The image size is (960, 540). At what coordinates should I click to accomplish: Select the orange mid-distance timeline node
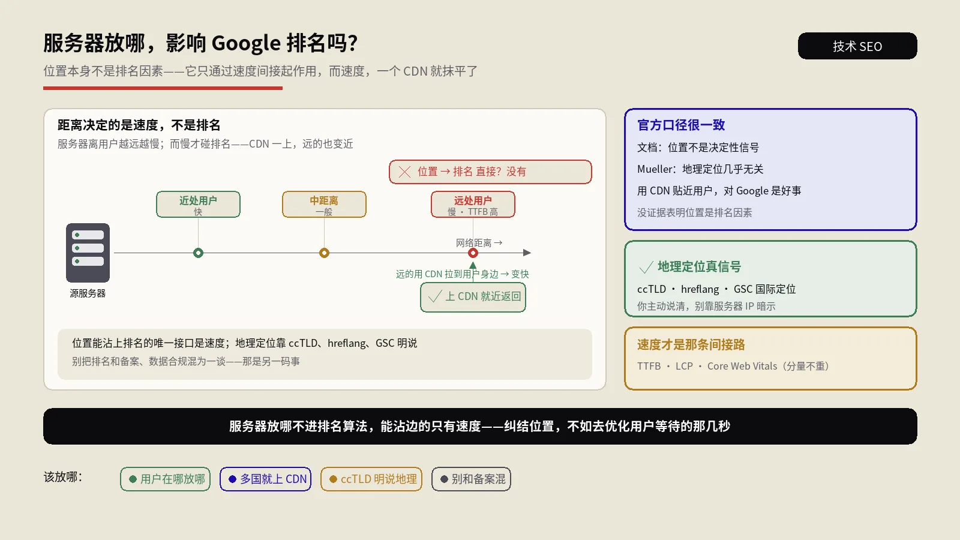324,253
